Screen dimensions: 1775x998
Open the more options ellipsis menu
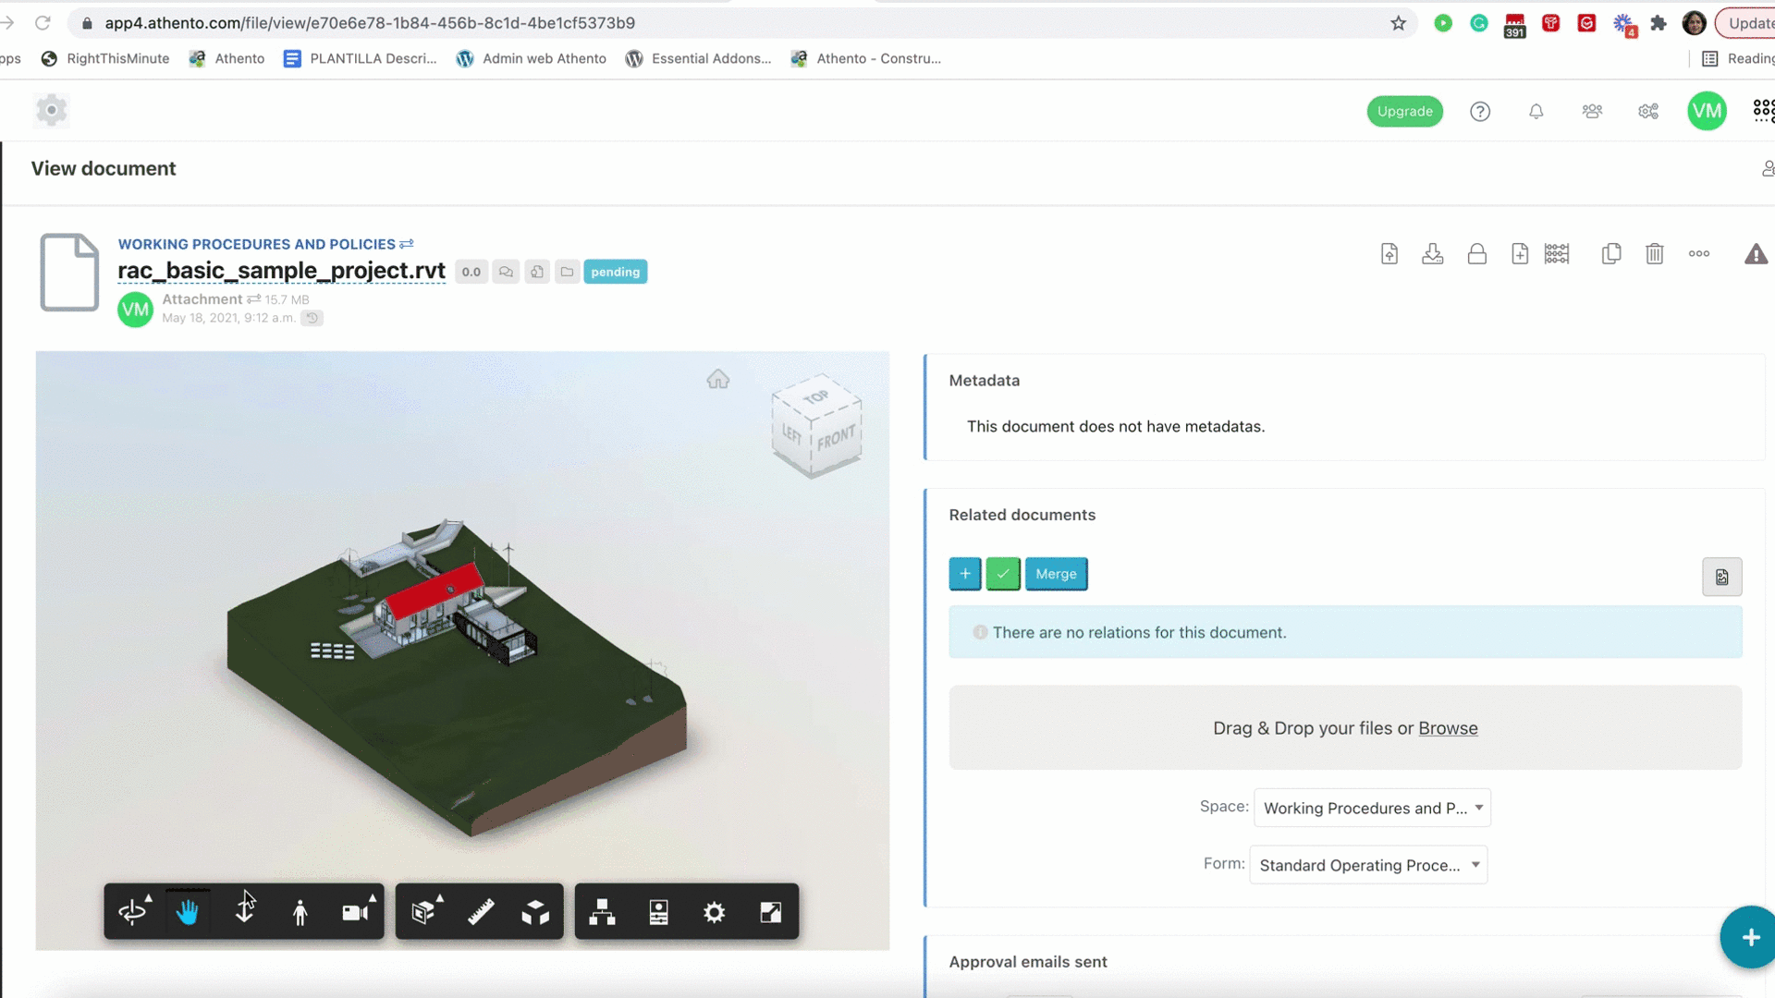click(x=1698, y=254)
